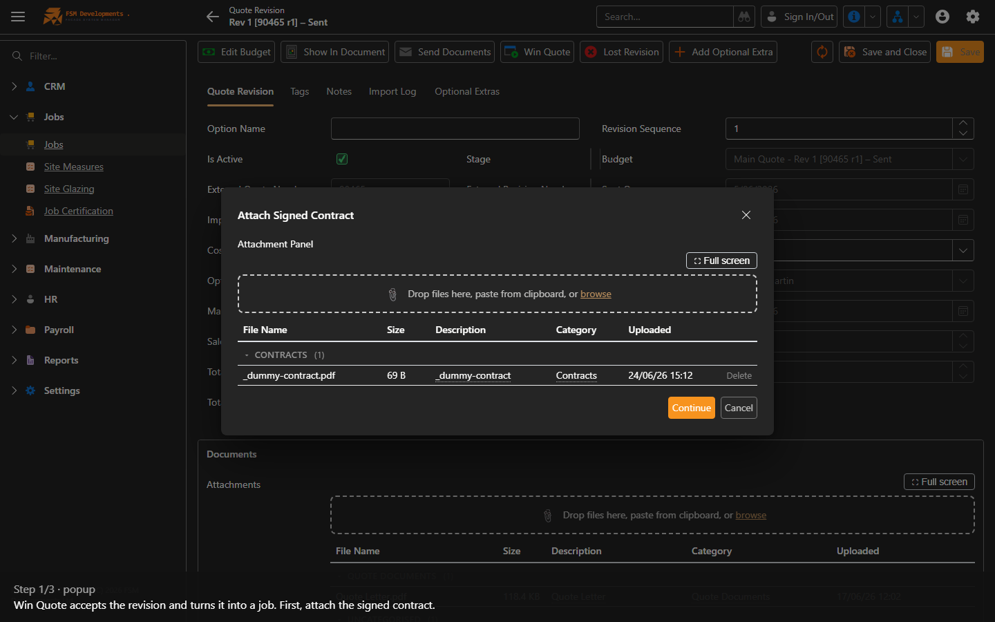This screenshot has height=622, width=995.
Task: Open the user account profile icon
Action: click(942, 17)
